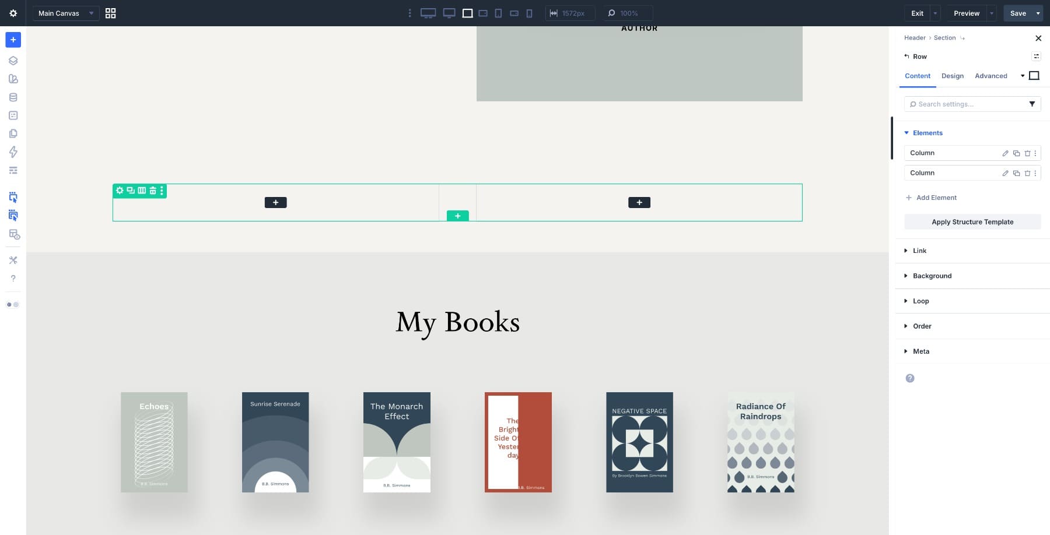Viewport: 1050px width, 535px height.
Task: Delete the first Column with trash icon
Action: click(x=1027, y=153)
